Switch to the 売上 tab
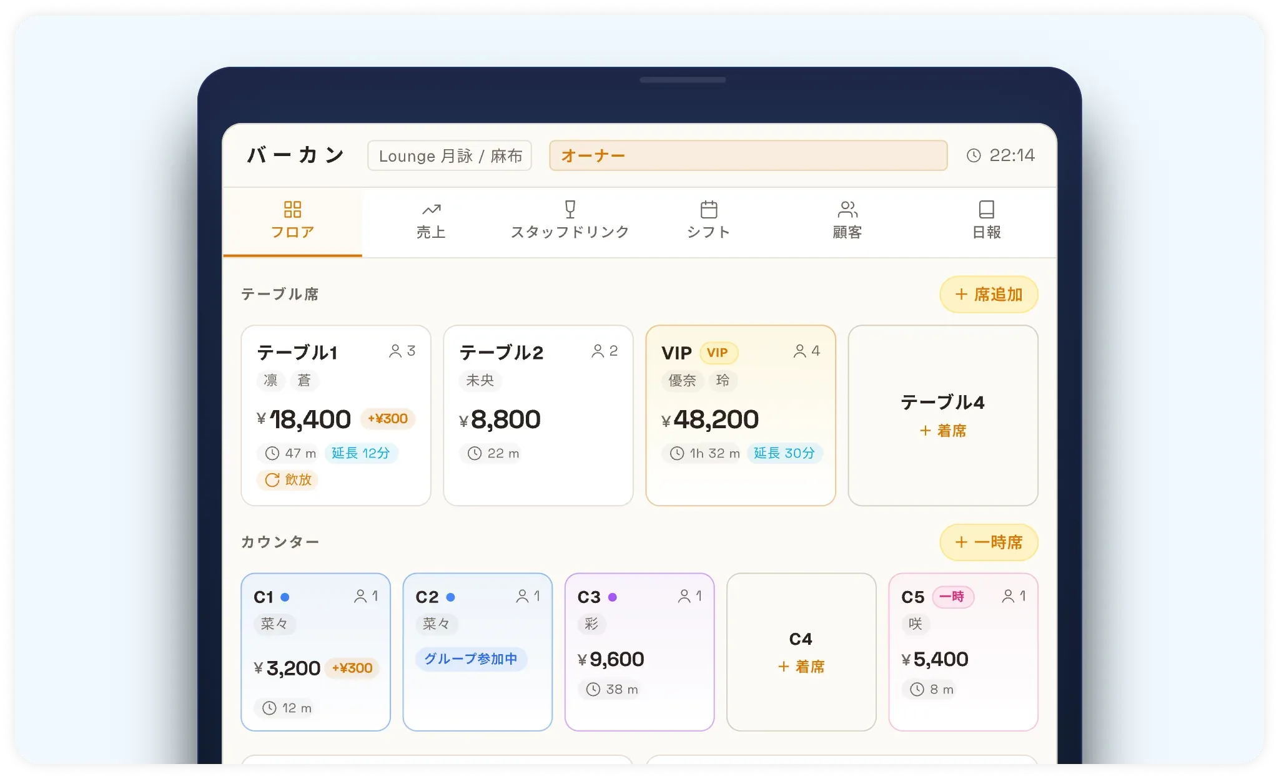This screenshot has width=1279, height=779. [431, 221]
